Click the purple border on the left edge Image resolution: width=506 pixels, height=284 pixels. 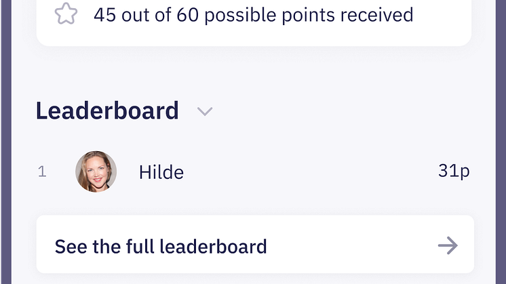6,142
